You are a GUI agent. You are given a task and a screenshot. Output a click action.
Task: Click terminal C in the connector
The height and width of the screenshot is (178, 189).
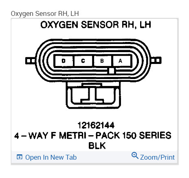click(x=83, y=61)
